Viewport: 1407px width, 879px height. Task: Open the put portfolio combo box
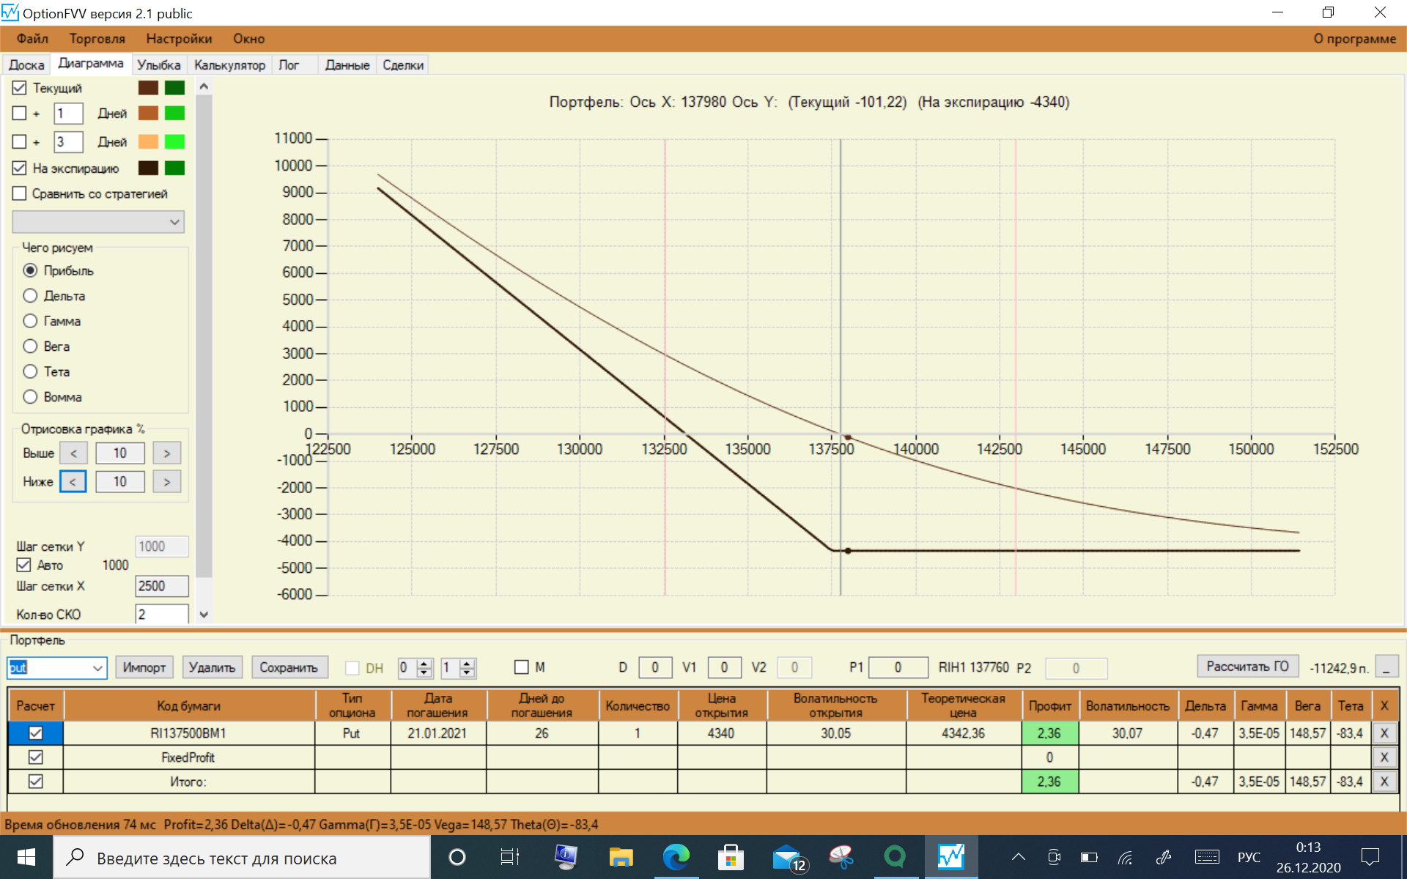click(97, 668)
